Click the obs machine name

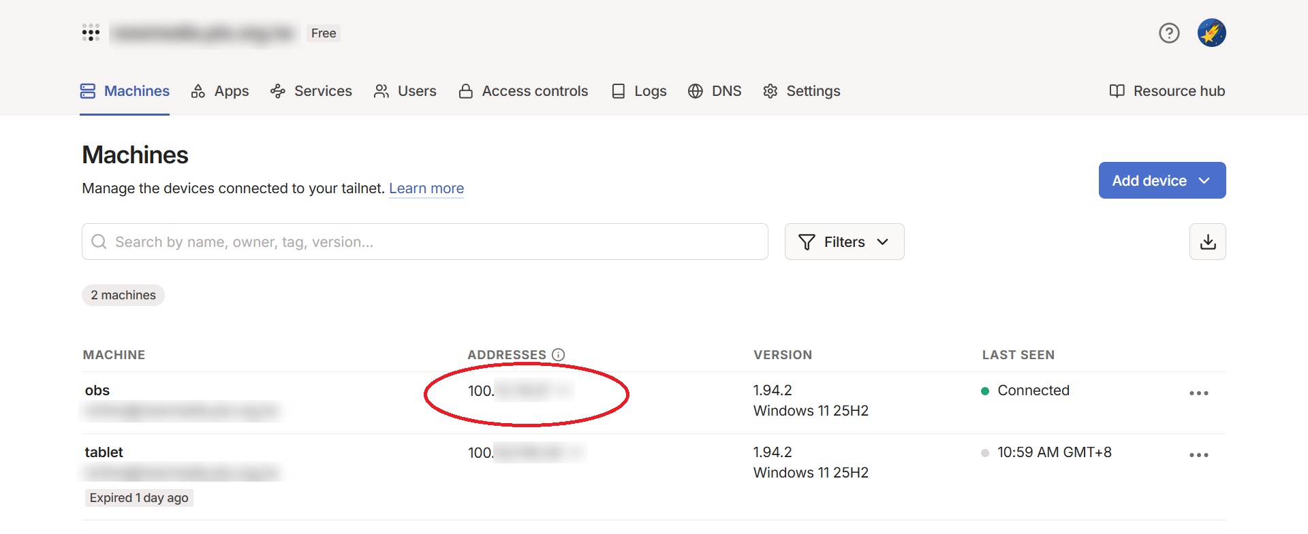[97, 390]
